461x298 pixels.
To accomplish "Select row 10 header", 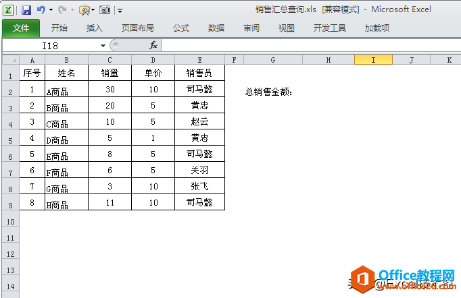I will [11, 218].
